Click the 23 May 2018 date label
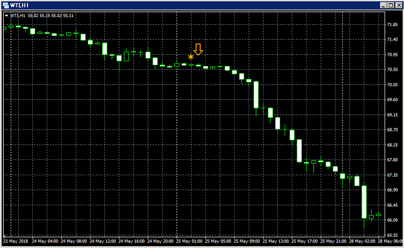Image resolution: width=404 pixels, height=248 pixels. (x=16, y=241)
